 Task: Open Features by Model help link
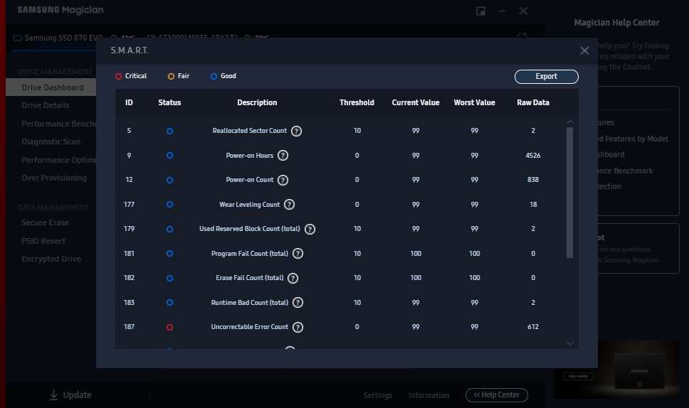(633, 139)
